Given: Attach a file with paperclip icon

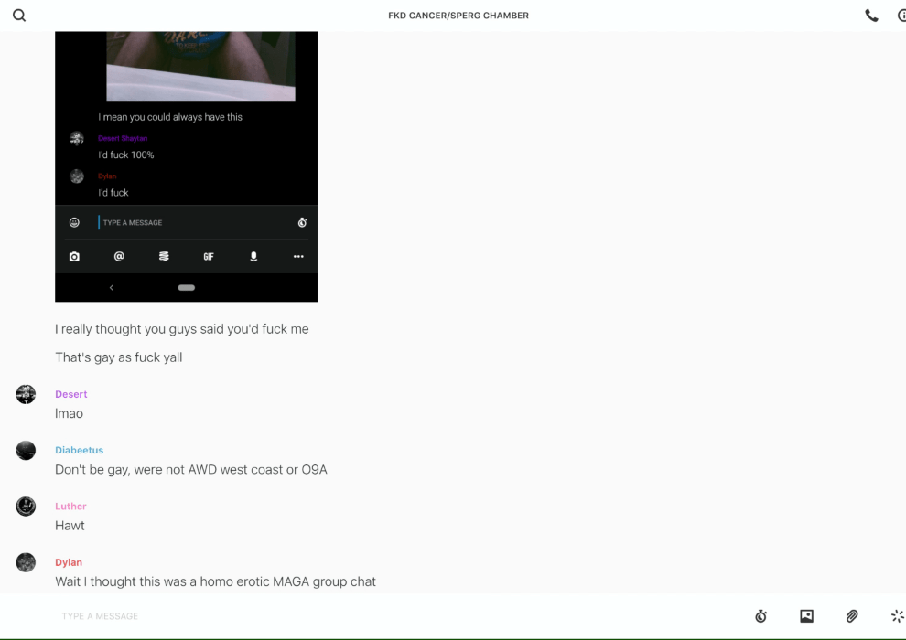Looking at the screenshot, I should [x=852, y=616].
